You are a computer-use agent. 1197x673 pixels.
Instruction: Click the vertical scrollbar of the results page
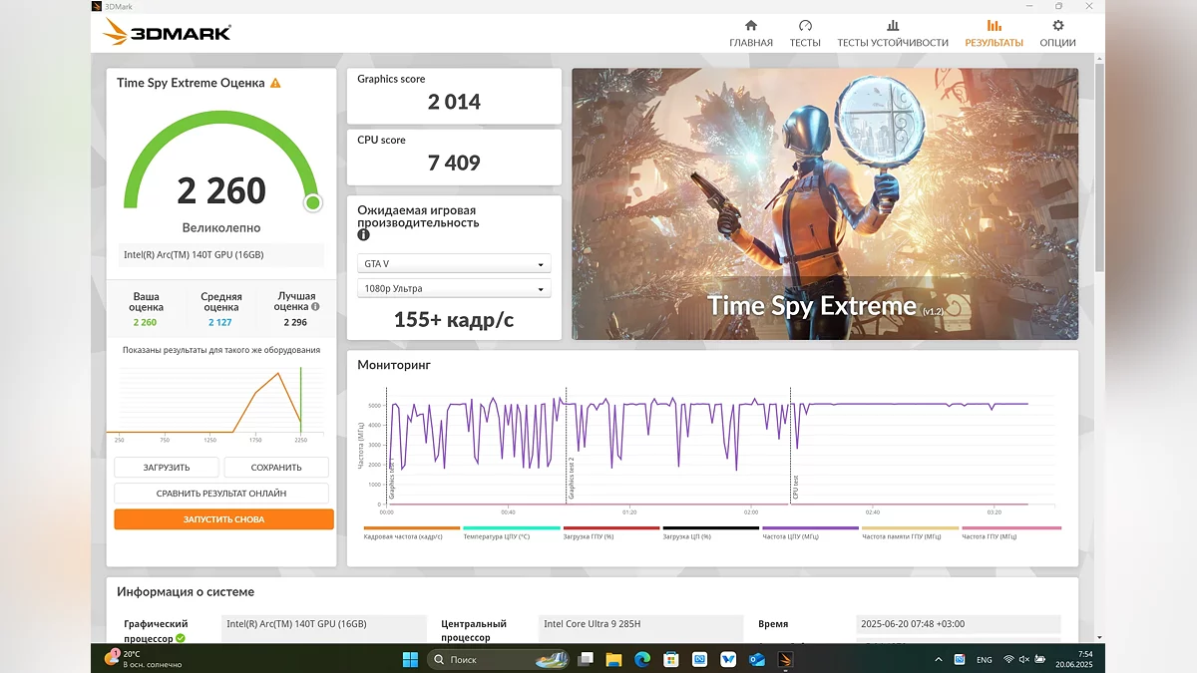tap(1099, 169)
